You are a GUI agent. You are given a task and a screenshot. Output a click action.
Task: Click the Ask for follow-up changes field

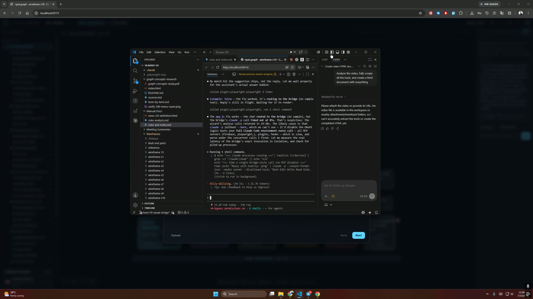tap(349, 185)
